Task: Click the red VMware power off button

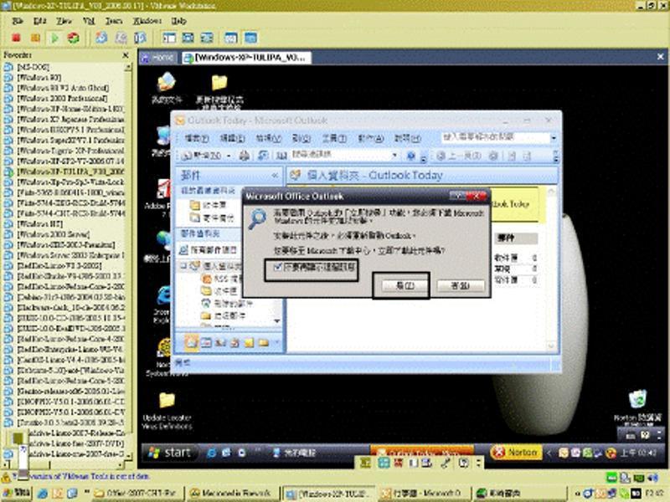Action: [16, 38]
